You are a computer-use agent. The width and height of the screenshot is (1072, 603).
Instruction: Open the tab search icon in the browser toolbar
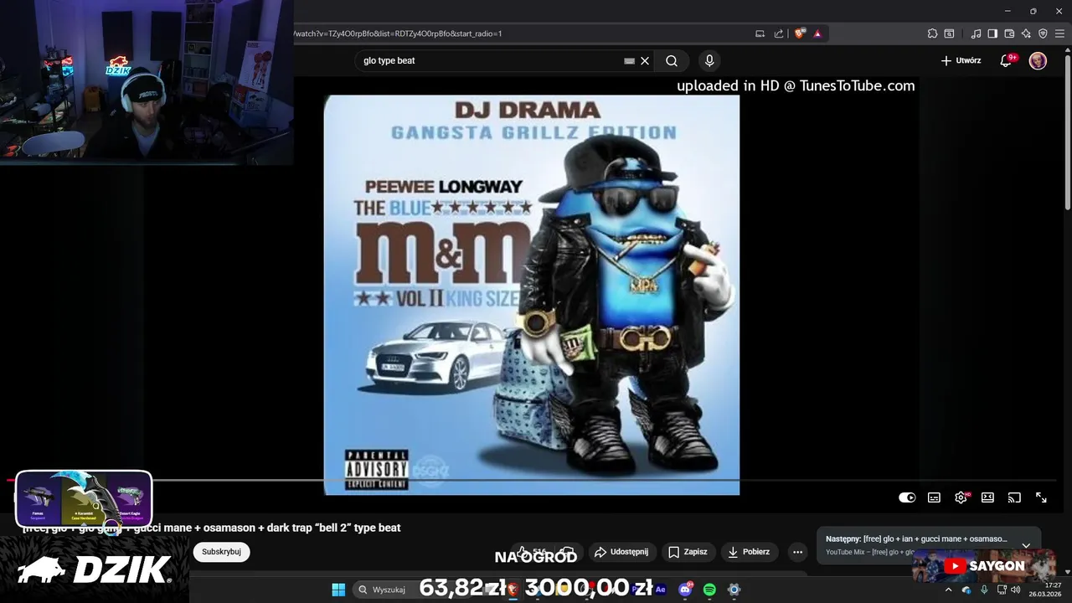[x=949, y=33]
